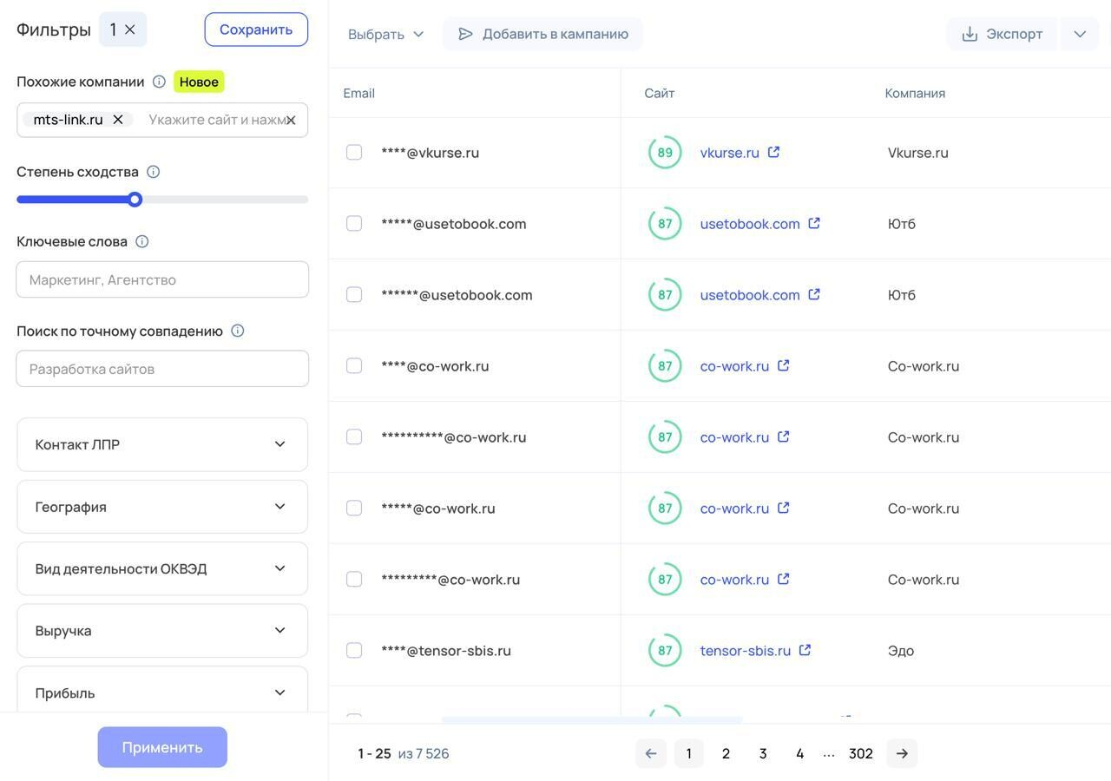Open tensor-sbis.ru external link icon

click(805, 650)
